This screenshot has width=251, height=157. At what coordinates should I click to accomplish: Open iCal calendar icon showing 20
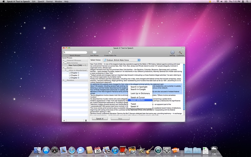point(98,150)
